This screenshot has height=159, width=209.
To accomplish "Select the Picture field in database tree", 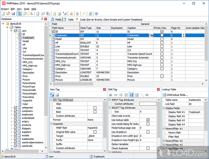I will (x=26, y=80).
